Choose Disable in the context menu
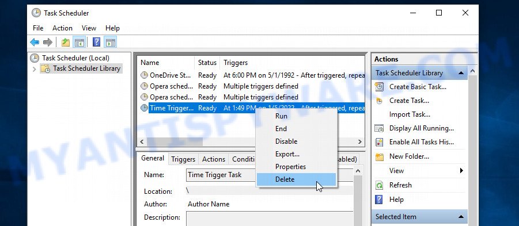This screenshot has height=226, width=519. pyautogui.click(x=296, y=141)
